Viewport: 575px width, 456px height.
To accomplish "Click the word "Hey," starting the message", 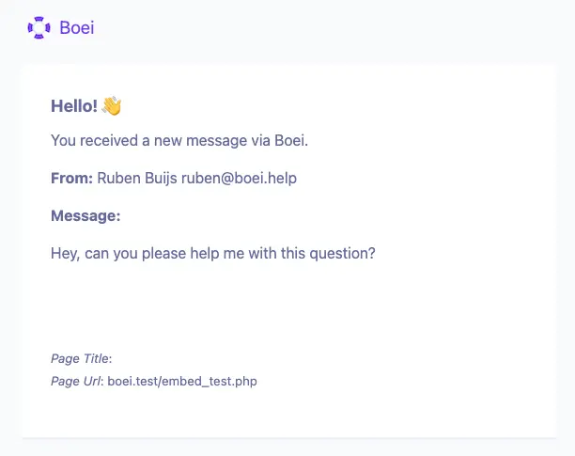I will coord(66,253).
